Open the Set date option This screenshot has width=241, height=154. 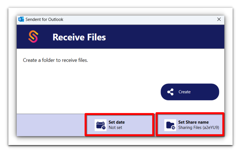click(x=119, y=125)
